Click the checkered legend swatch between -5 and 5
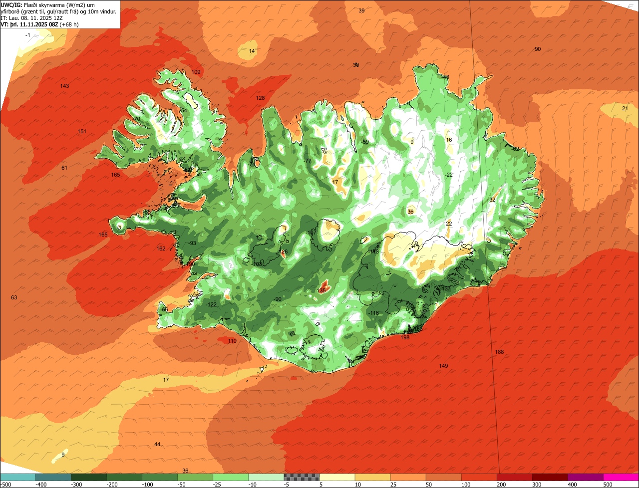Viewport: 639px width, 488px height. tap(302, 477)
